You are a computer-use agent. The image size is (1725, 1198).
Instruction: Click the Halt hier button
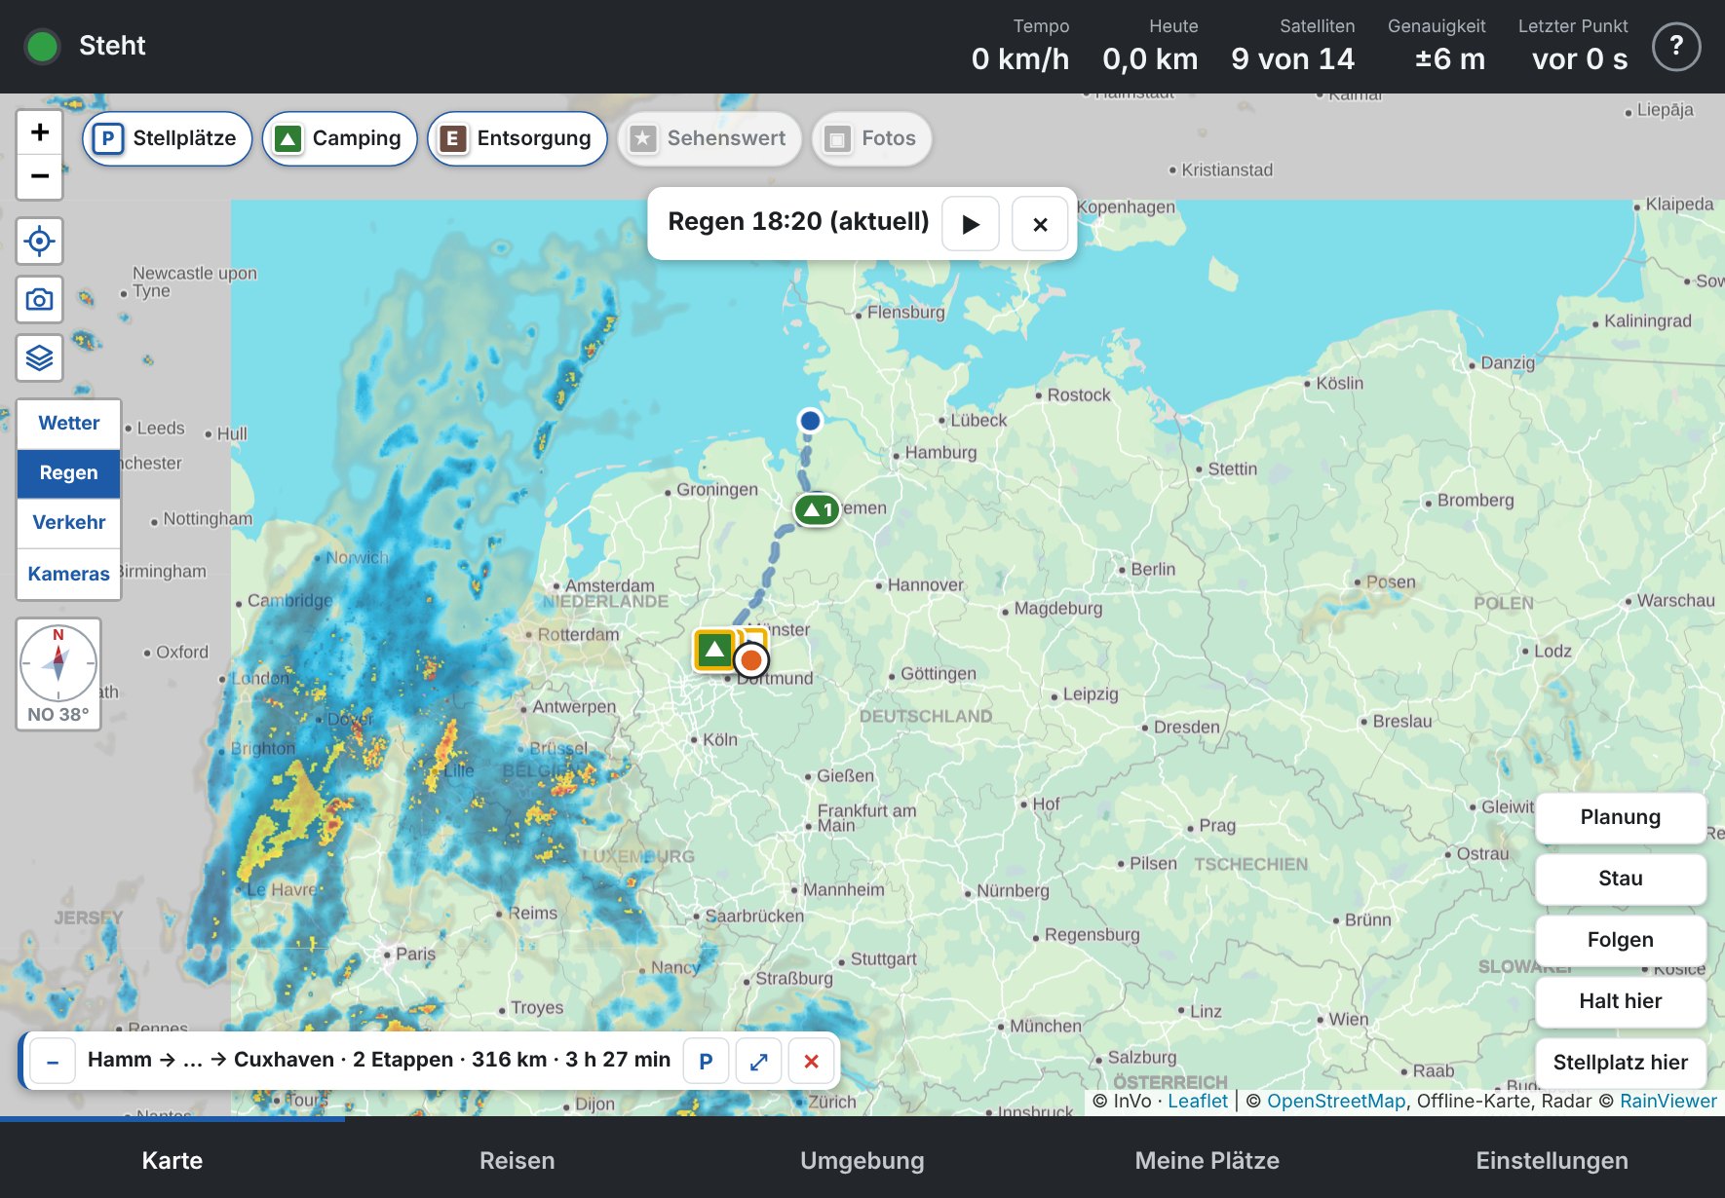(x=1620, y=1001)
